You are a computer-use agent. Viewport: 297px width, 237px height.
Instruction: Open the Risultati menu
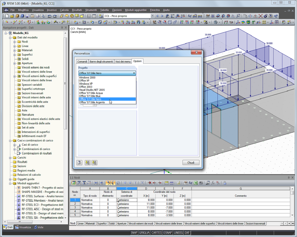[77, 10]
